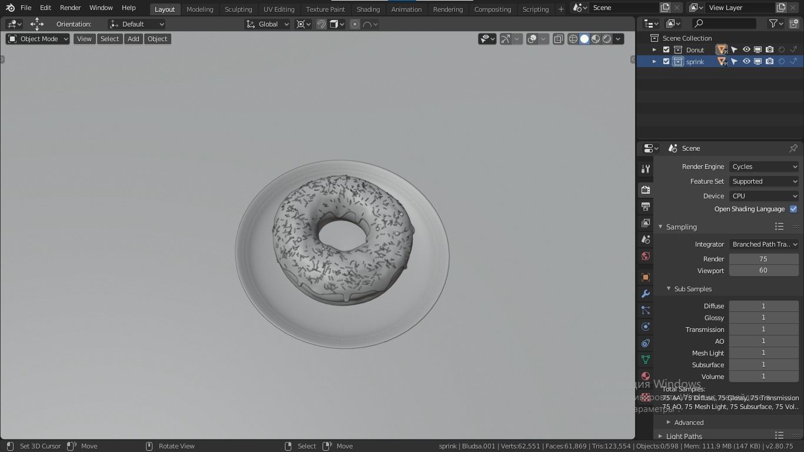Image resolution: width=804 pixels, height=452 pixels.
Task: Expand the Donut collection tree arrow
Action: (655, 50)
